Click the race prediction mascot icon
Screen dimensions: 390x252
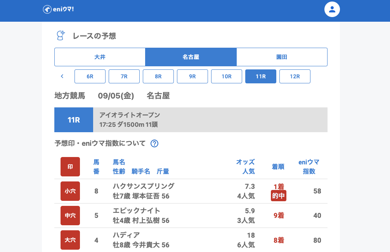click(61, 36)
